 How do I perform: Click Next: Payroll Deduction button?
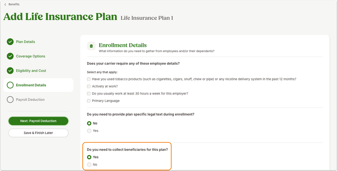coord(39,121)
